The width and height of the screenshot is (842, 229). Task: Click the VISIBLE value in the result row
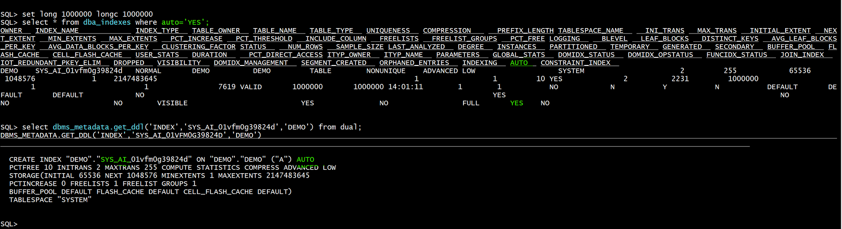pyautogui.click(x=173, y=103)
